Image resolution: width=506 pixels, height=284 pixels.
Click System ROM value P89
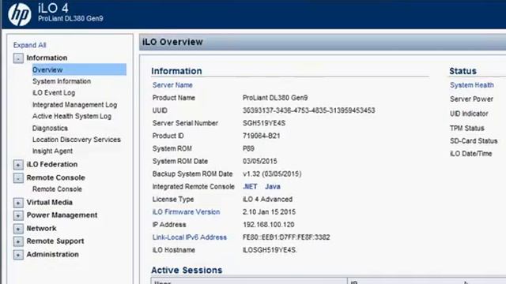(x=248, y=148)
